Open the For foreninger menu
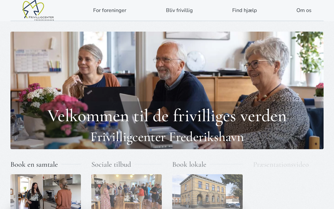Image resolution: width=334 pixels, height=209 pixels. tap(110, 10)
